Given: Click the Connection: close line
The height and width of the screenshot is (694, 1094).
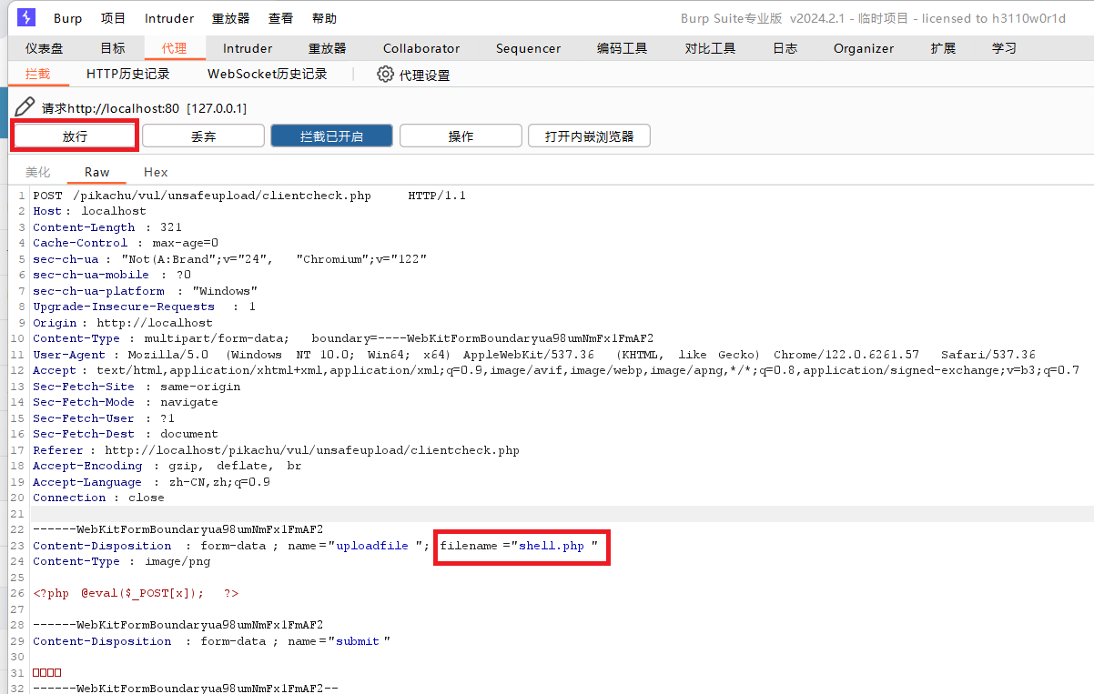Looking at the screenshot, I should click(98, 498).
